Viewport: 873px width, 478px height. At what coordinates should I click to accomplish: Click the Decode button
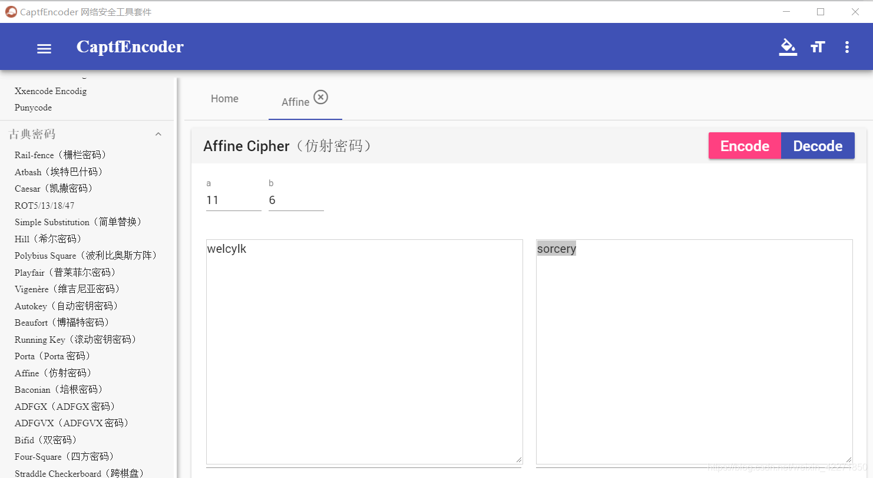pos(818,146)
